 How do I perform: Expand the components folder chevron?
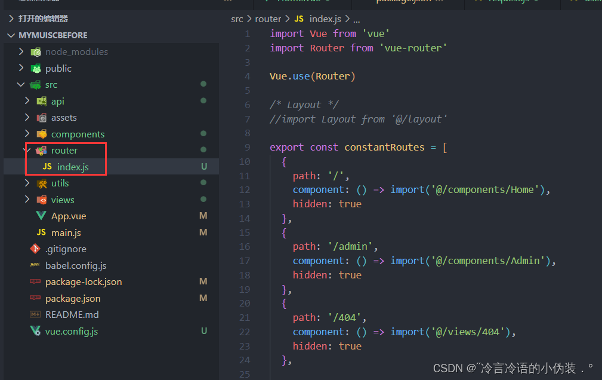[x=27, y=133]
